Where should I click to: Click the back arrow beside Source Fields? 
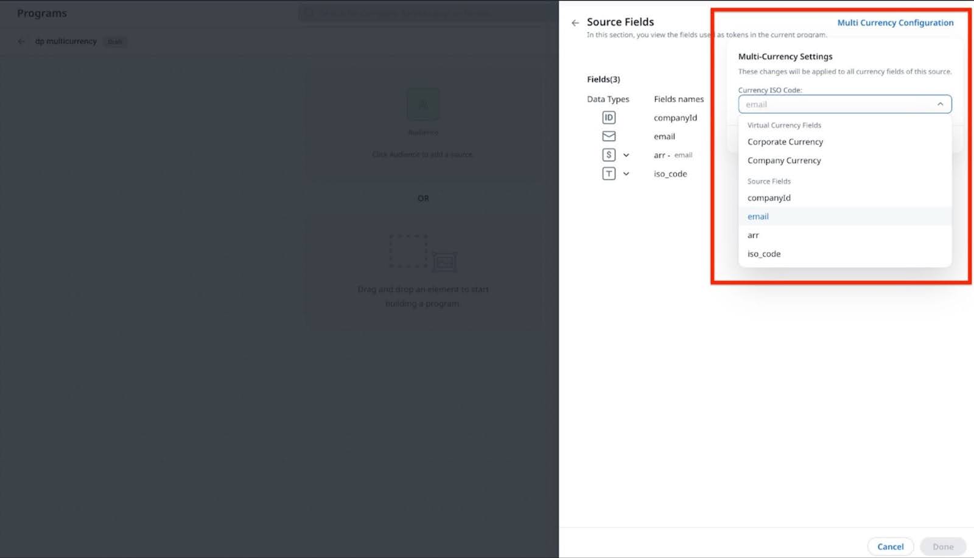tap(575, 23)
